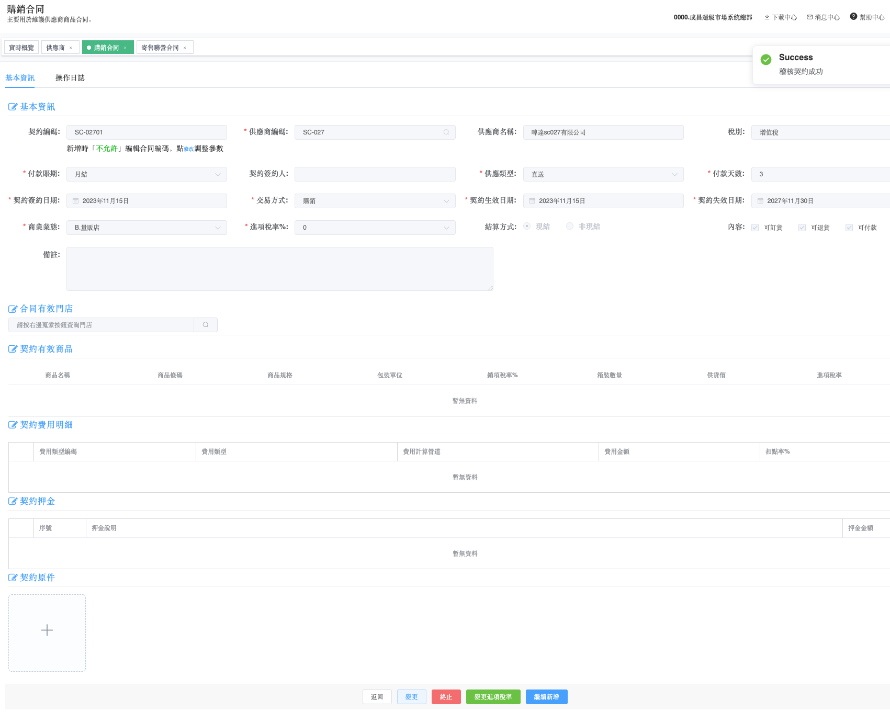Toggle the 可退貨 checkbox
This screenshot has height=712, width=890.
click(x=802, y=228)
